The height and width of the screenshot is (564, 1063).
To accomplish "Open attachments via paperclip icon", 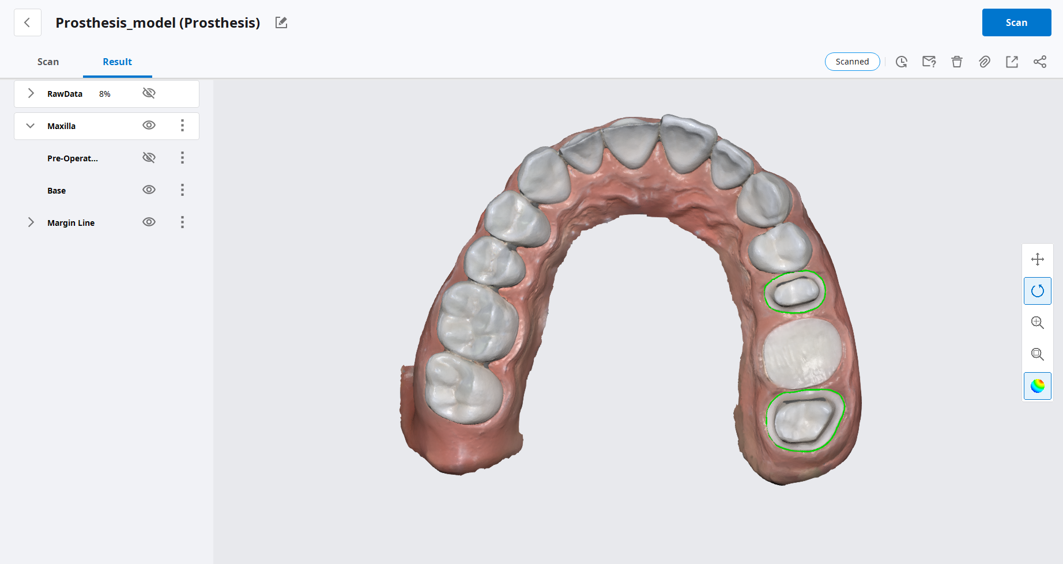I will [x=985, y=62].
